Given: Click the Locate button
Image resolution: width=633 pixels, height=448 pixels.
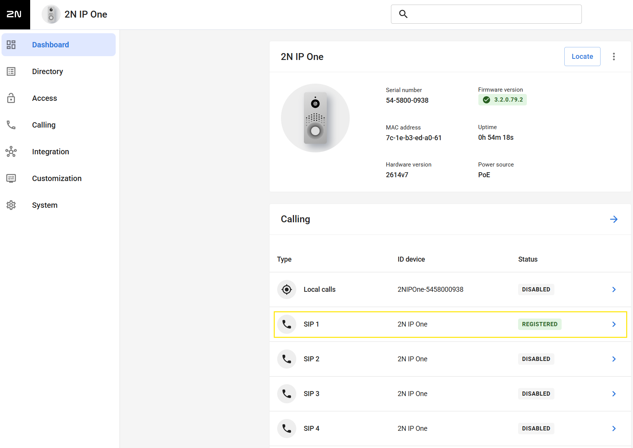Looking at the screenshot, I should [x=582, y=57].
